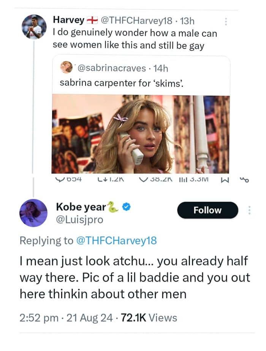266x351 pixels.
Task: Click the Harvey display name
Action: [69, 20]
